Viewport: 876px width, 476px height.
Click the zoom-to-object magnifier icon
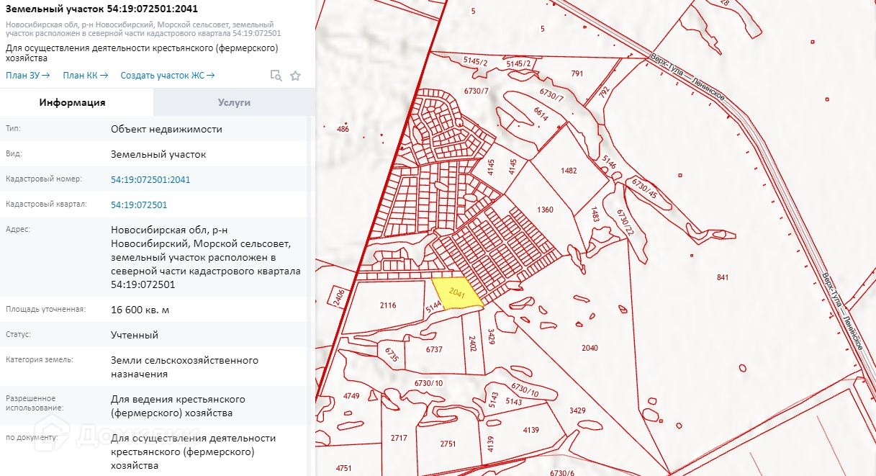pyautogui.click(x=276, y=76)
